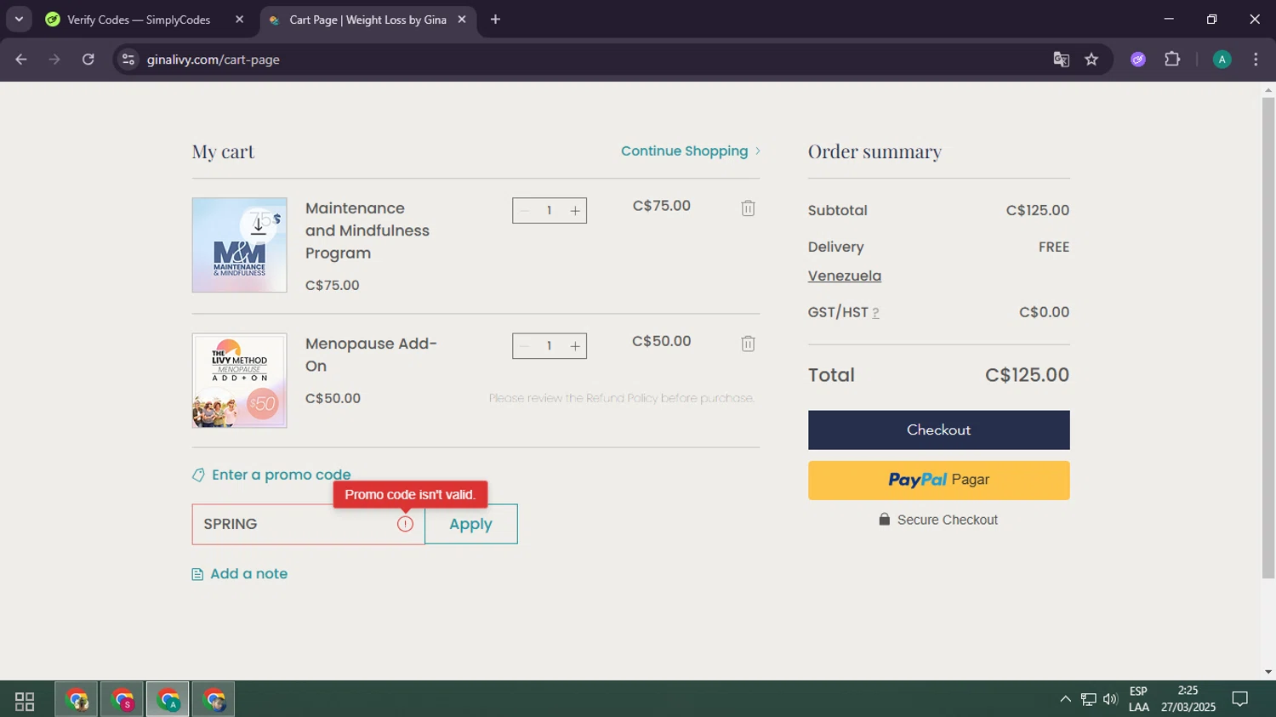This screenshot has height=717, width=1276.
Task: Click the scrollbar down arrow
Action: 1268,672
